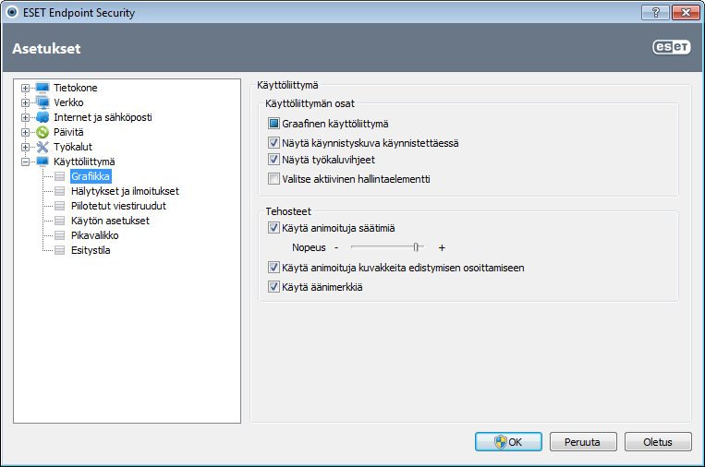The height and width of the screenshot is (467, 705).
Task: Open Pikavalikko settings
Action: [x=95, y=235]
